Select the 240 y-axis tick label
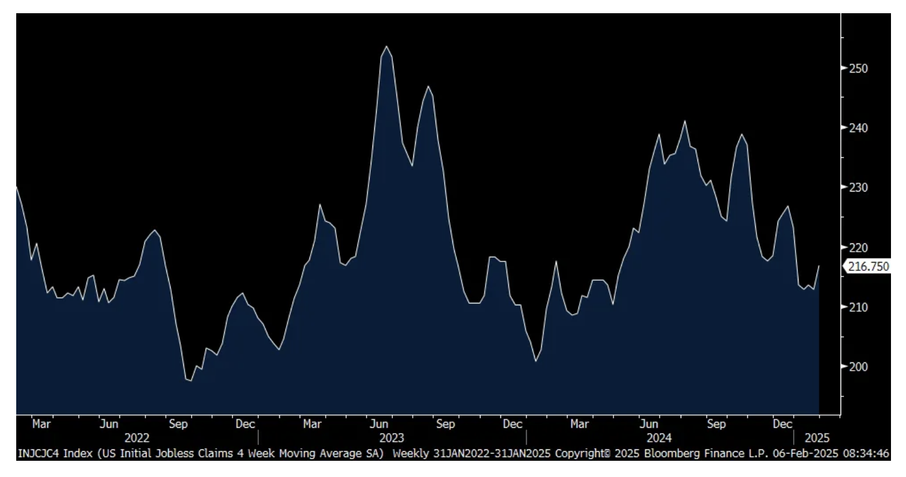 859,128
